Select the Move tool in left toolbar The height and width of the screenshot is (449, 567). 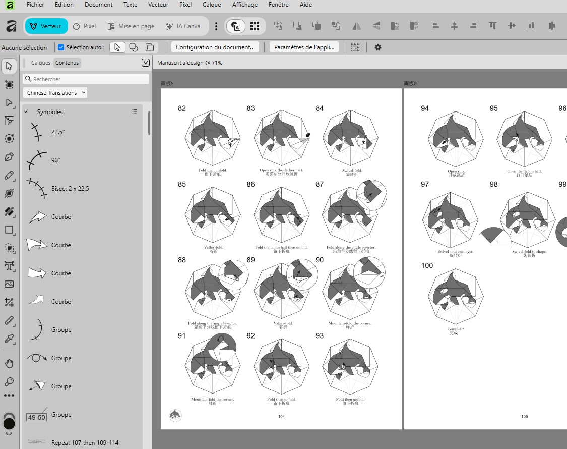9,66
